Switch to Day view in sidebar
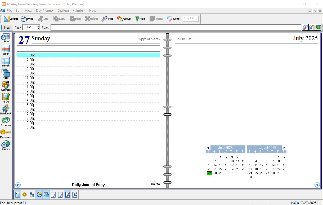This screenshot has width=323, height=205. (6, 38)
